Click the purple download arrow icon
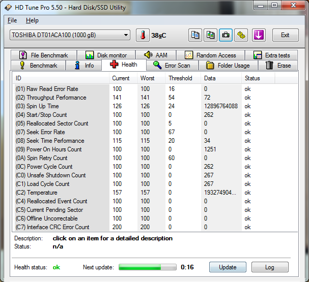 tap(259, 35)
